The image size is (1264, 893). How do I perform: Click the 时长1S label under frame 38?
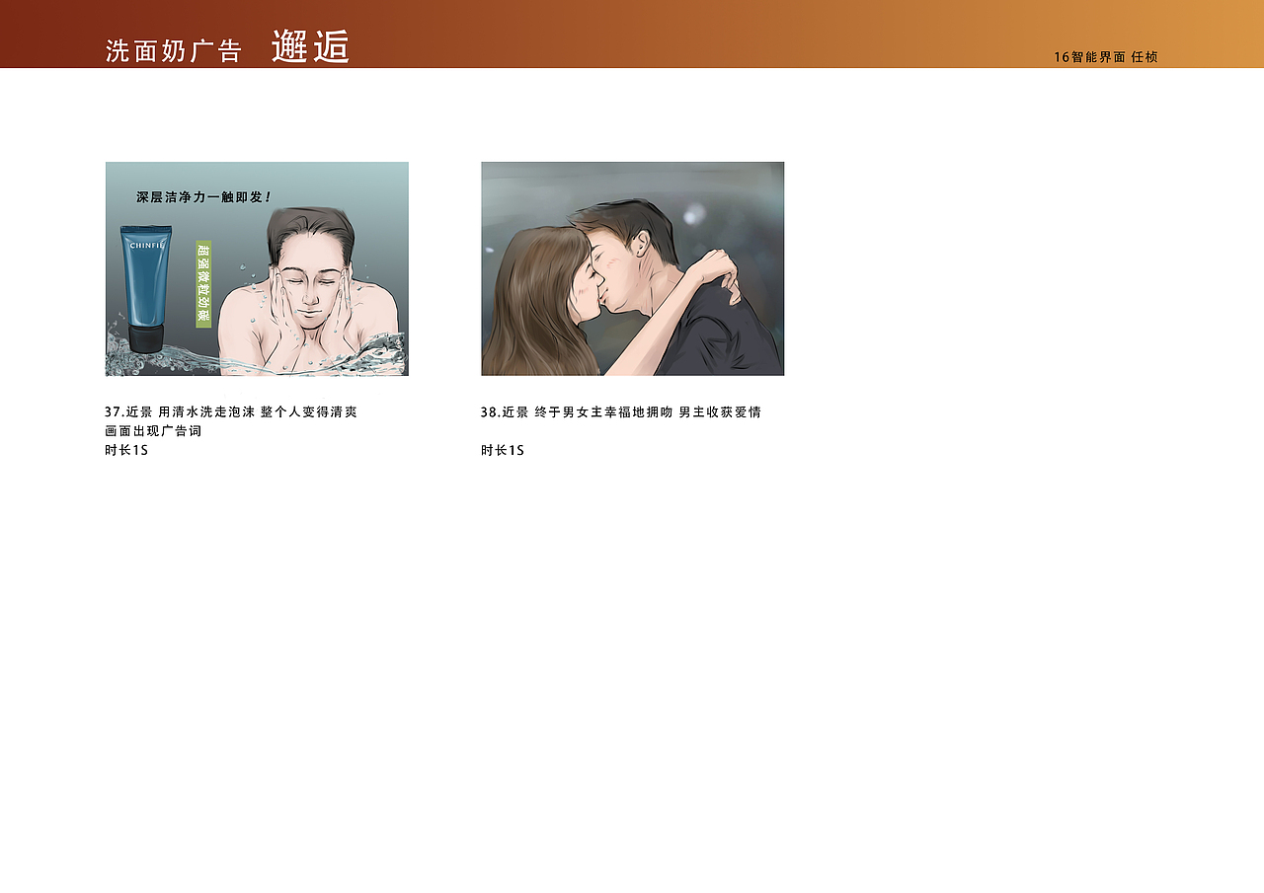[500, 451]
